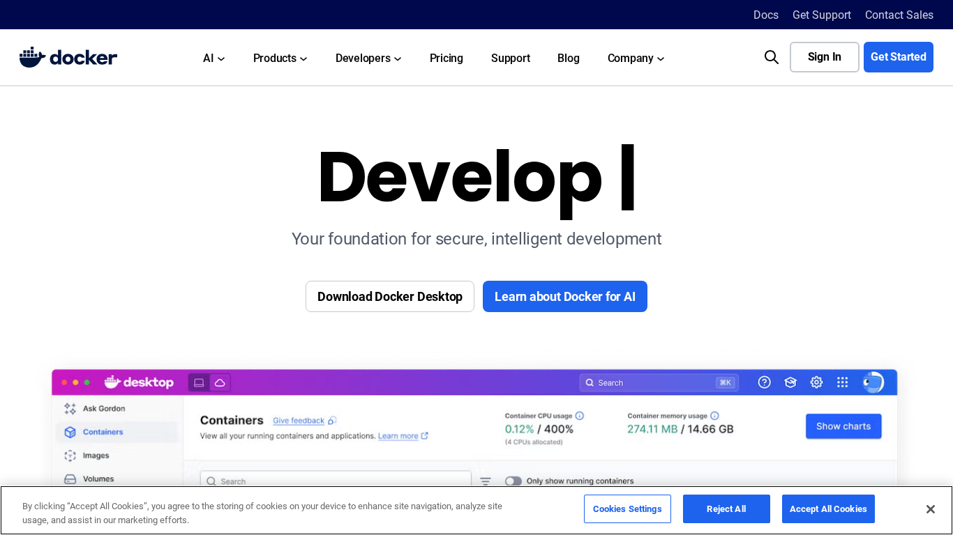
Task: Click Contact Sales in top bar
Action: tap(899, 15)
